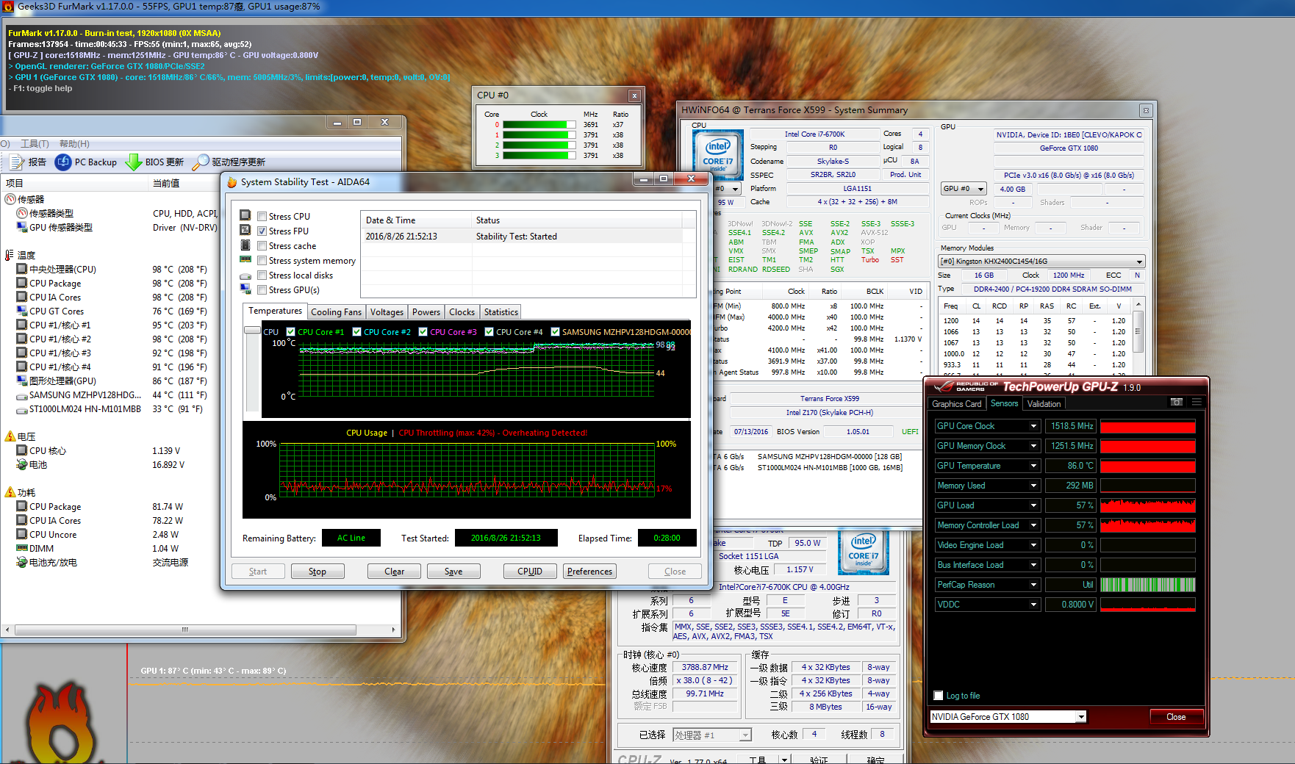Click the disk icon beside Stress local disks
The width and height of the screenshot is (1295, 764).
click(245, 276)
